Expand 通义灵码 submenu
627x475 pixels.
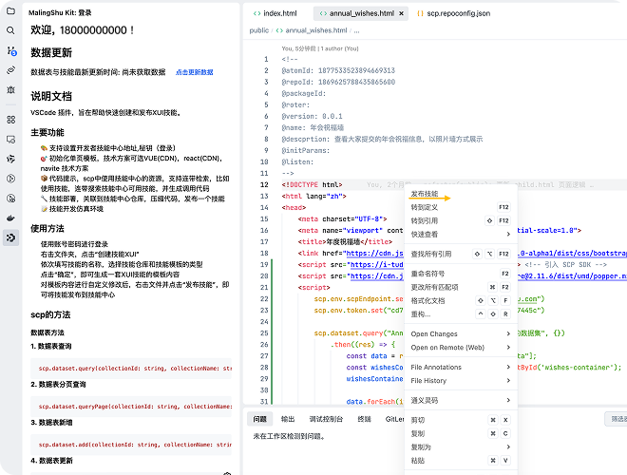[461, 400]
